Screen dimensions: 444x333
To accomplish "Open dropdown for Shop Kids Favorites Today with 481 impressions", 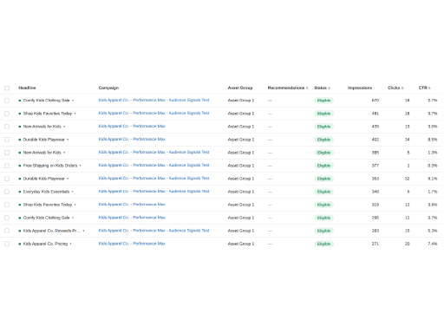I will click(75, 114).
